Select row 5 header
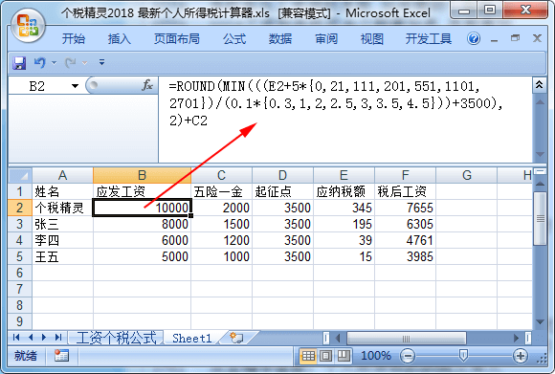 [x=20, y=256]
